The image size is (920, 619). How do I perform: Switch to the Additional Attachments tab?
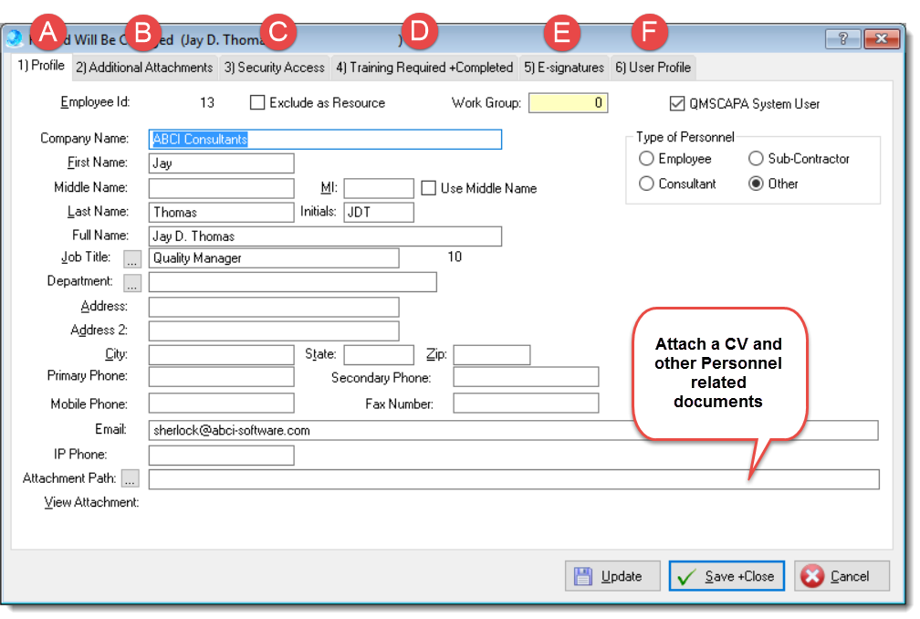(144, 68)
